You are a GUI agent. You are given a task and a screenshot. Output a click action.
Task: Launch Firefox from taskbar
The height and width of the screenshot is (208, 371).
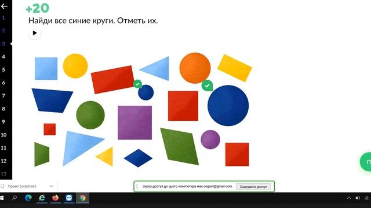click(56, 198)
